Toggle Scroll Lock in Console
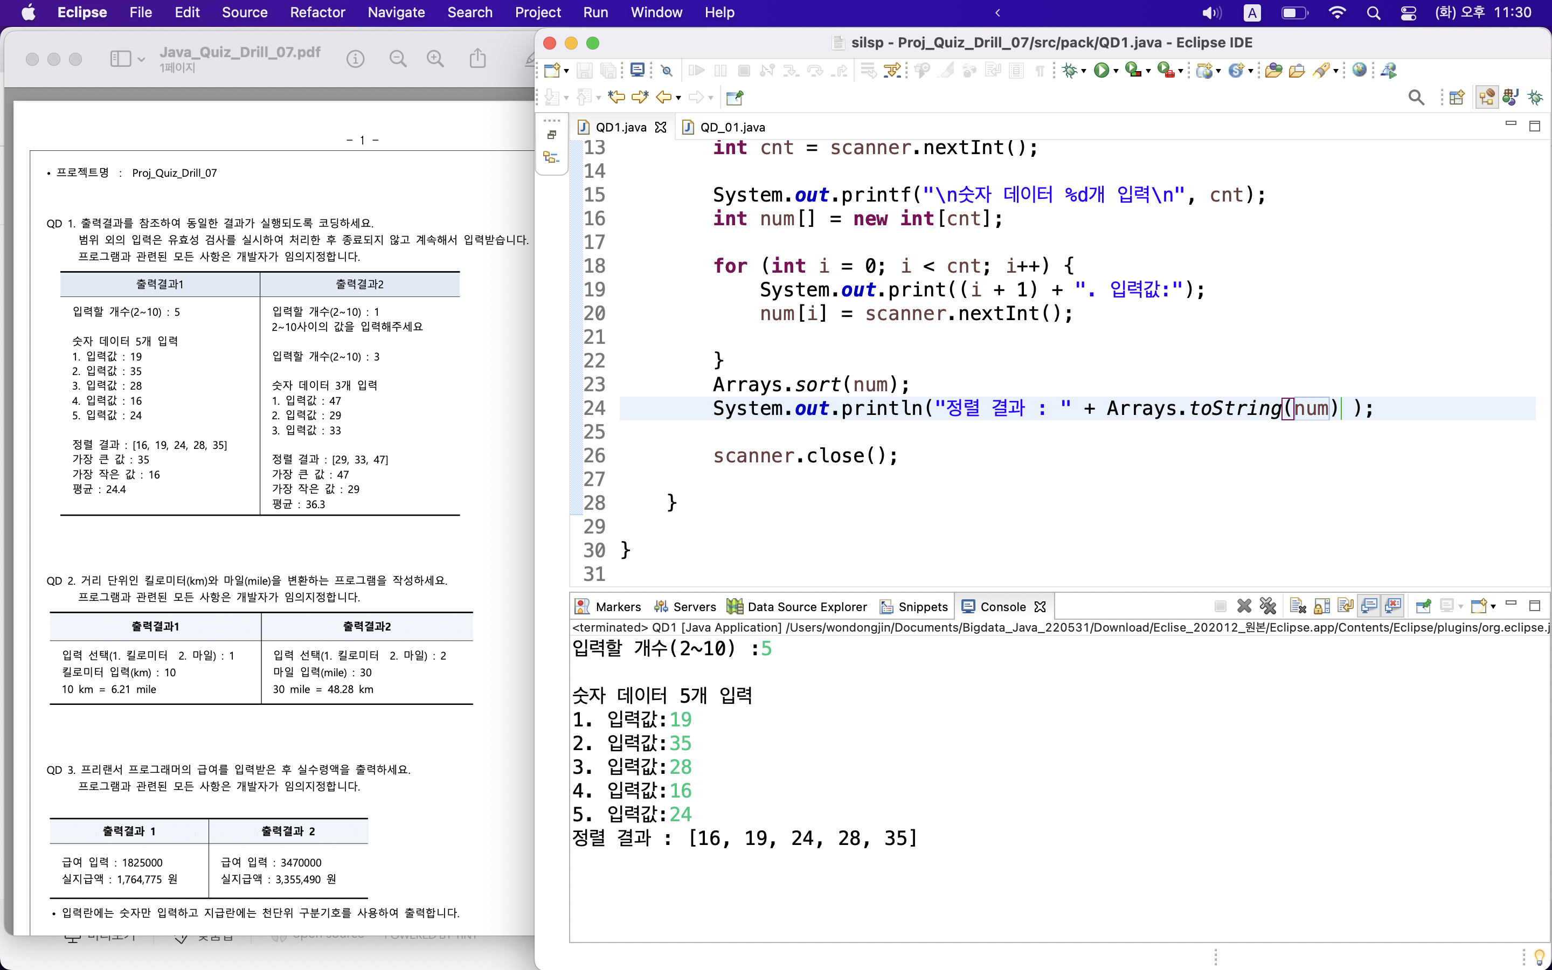Viewport: 1552px width, 970px height. (1322, 606)
